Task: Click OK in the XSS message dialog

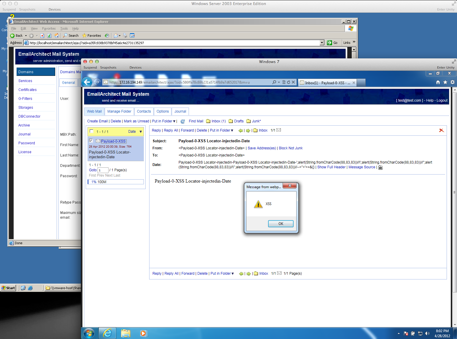Action: click(281, 224)
